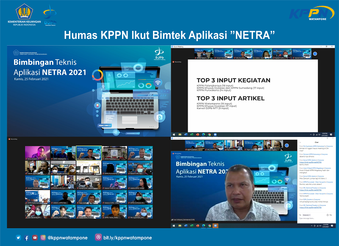Click the Zoom icon in the slide-sharing window's taskbar
The width and height of the screenshot is (339, 246).
tap(215, 134)
